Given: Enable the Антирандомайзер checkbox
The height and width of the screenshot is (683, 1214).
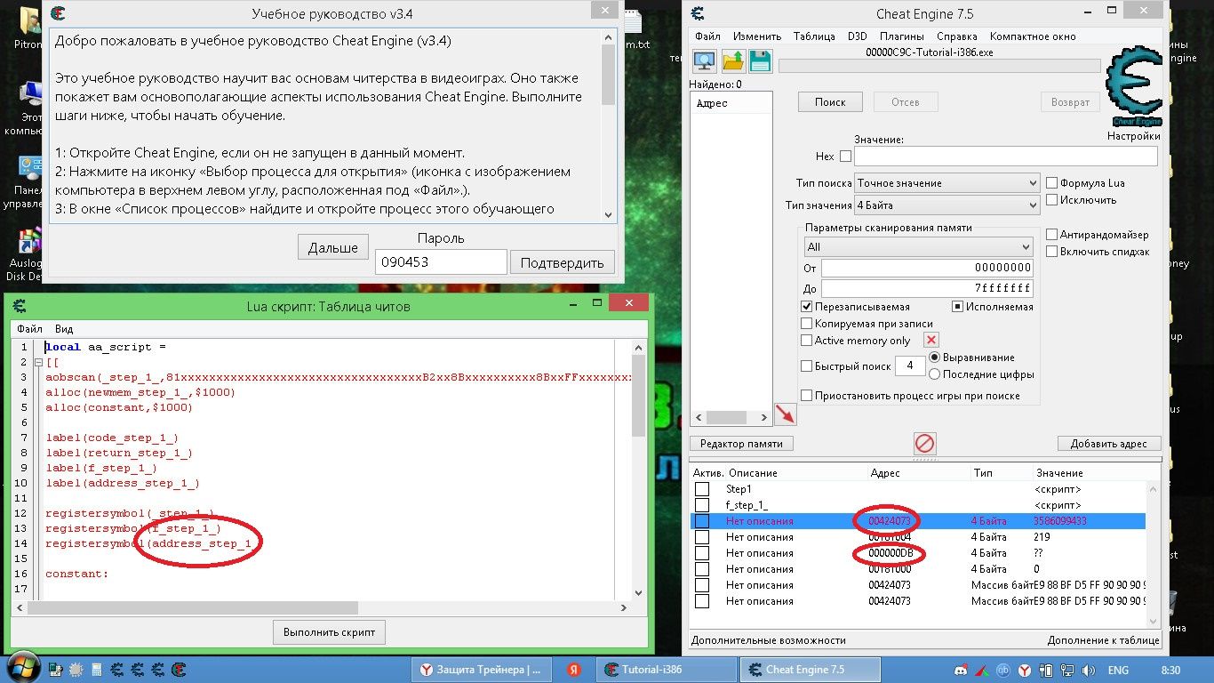Looking at the screenshot, I should tap(1052, 235).
